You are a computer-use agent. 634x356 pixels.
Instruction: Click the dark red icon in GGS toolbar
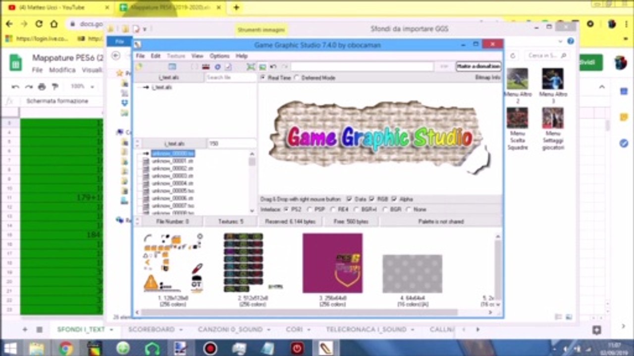point(206,67)
